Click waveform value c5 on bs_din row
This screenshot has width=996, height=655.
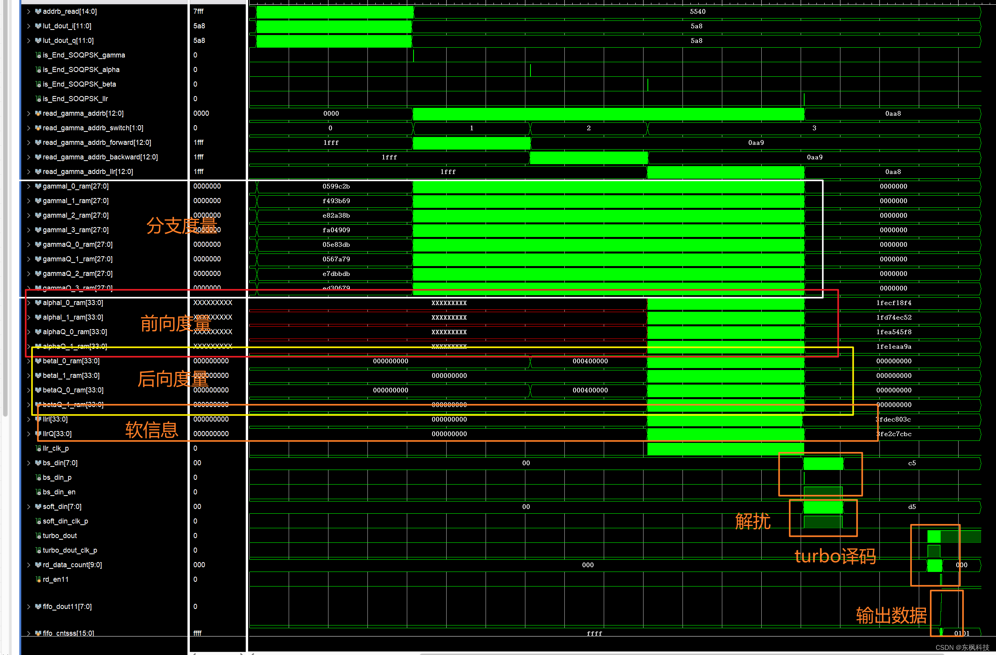pos(912,463)
